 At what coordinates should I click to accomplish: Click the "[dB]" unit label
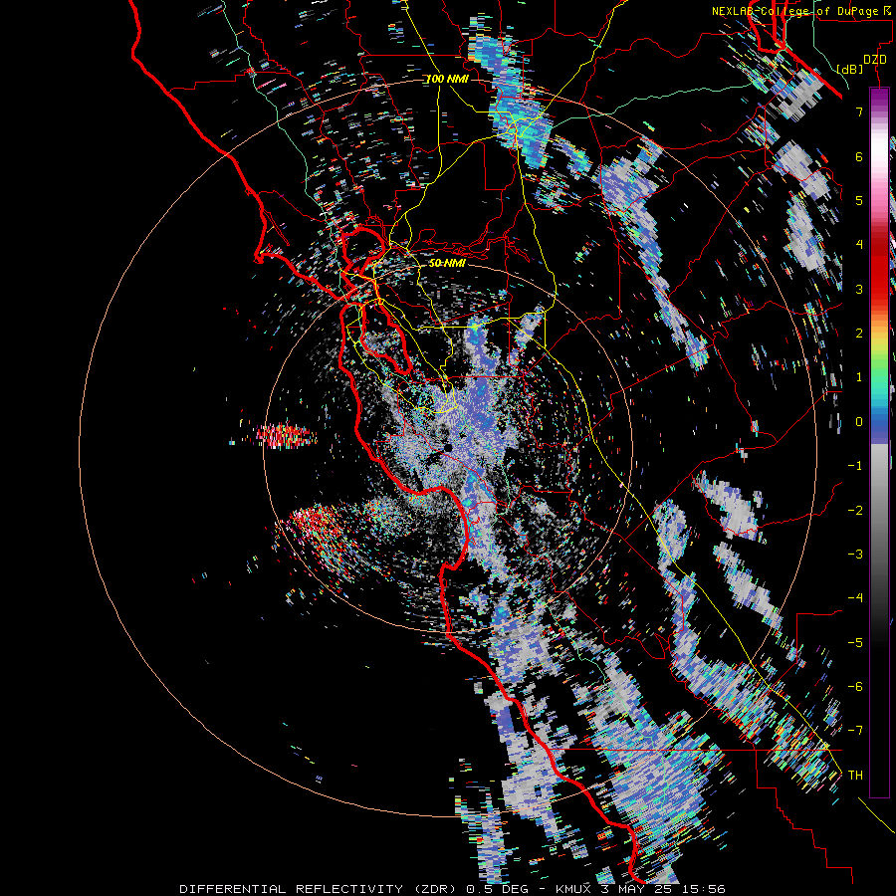click(849, 69)
